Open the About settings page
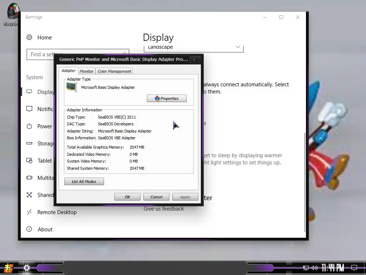The height and width of the screenshot is (275, 366). pos(45,230)
